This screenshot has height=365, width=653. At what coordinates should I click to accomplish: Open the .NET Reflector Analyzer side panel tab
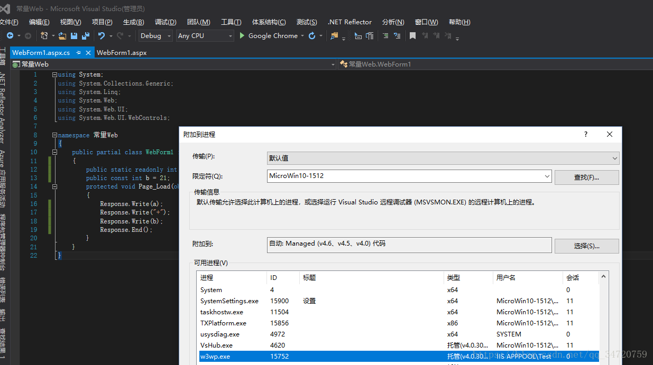click(3, 108)
